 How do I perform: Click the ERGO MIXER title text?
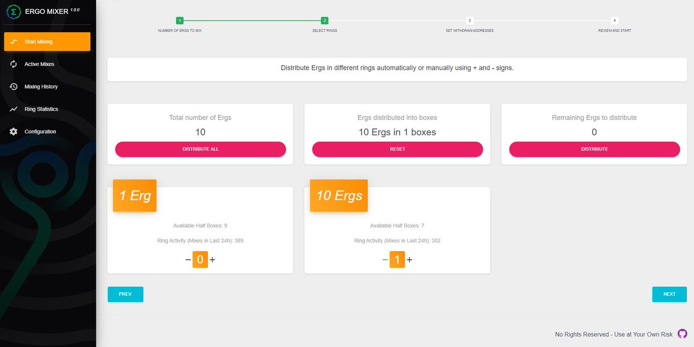coord(47,11)
